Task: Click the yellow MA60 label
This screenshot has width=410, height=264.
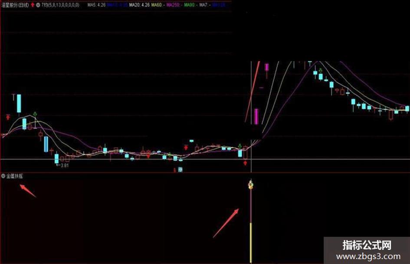Action: 157,5
